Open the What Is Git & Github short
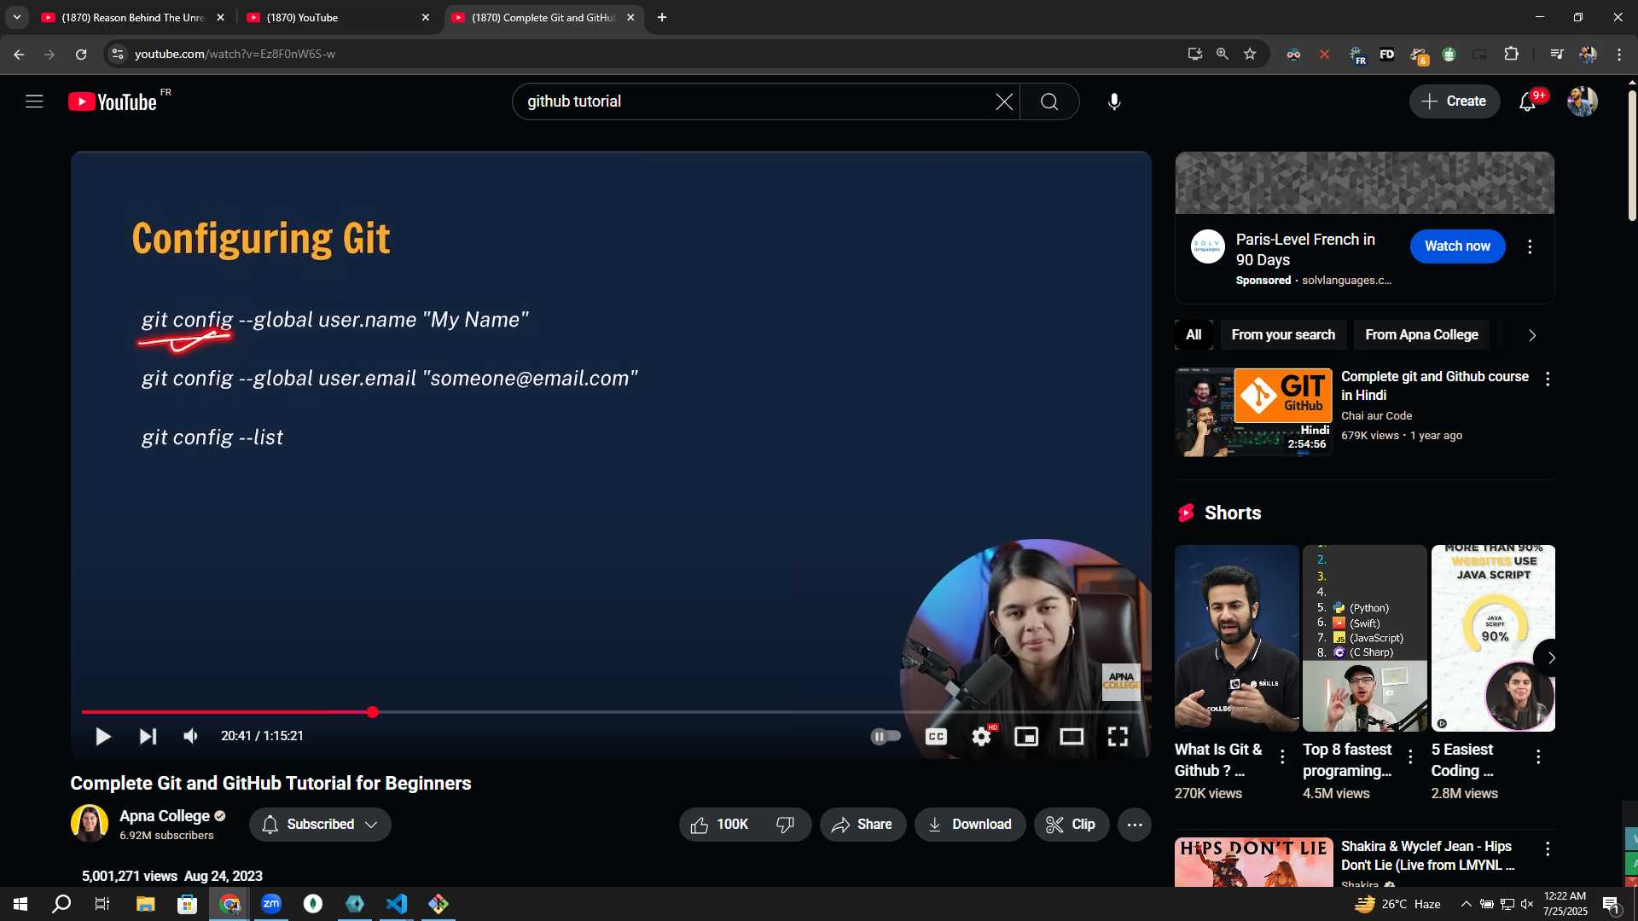This screenshot has width=1638, height=921. tap(1236, 638)
